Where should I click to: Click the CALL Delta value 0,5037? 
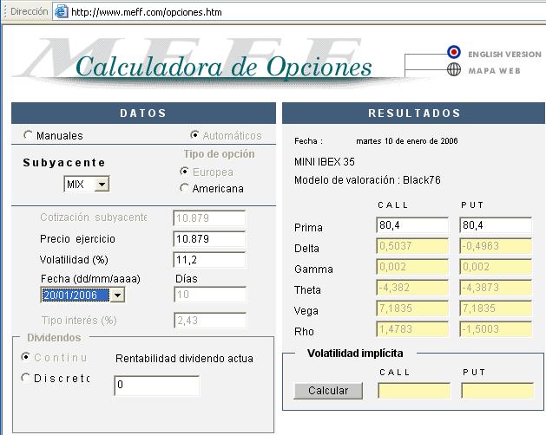412,246
